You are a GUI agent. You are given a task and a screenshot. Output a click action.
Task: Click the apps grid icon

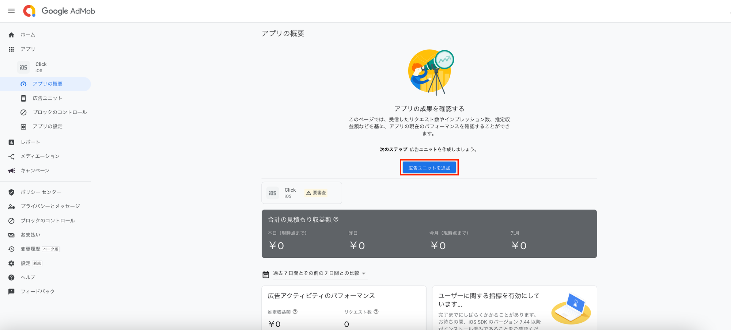tap(11, 49)
